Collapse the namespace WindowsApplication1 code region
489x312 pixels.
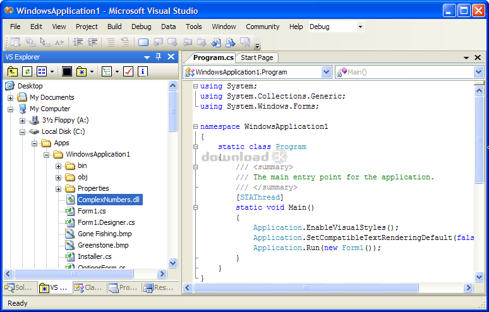click(196, 126)
